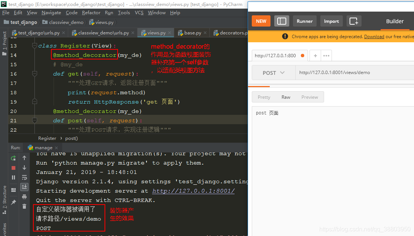Open the Project tool window sidebar
The height and width of the screenshot is (236, 414).
pos(4,43)
